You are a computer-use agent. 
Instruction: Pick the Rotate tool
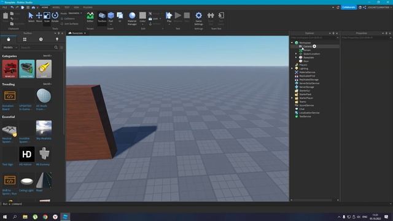pyautogui.click(x=55, y=15)
